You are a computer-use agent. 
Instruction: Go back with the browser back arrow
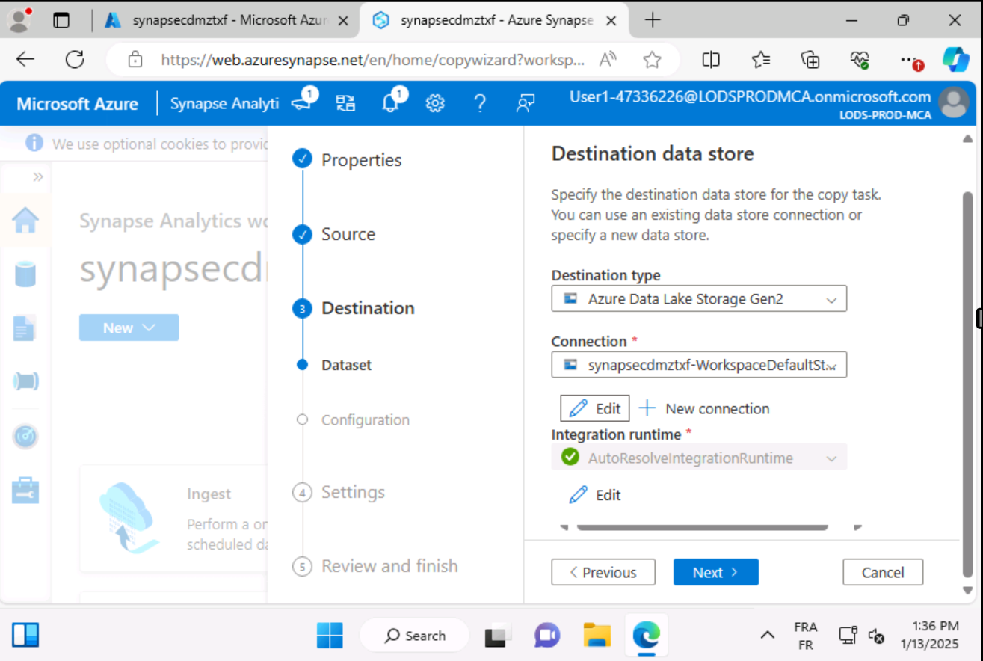(25, 60)
